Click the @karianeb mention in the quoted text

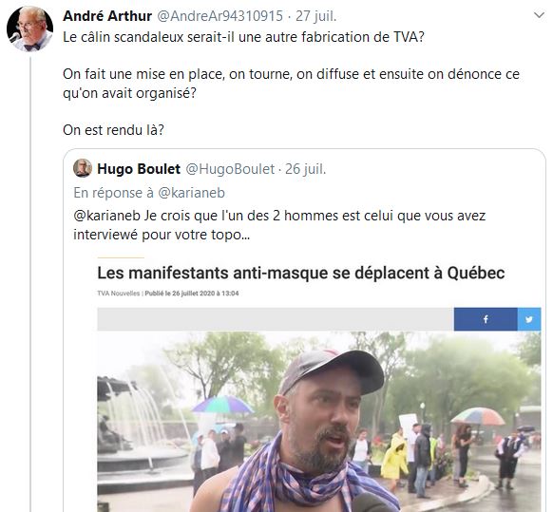point(106,216)
